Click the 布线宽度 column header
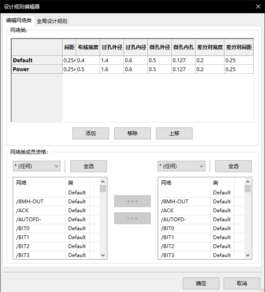265x292 pixels. click(x=88, y=47)
